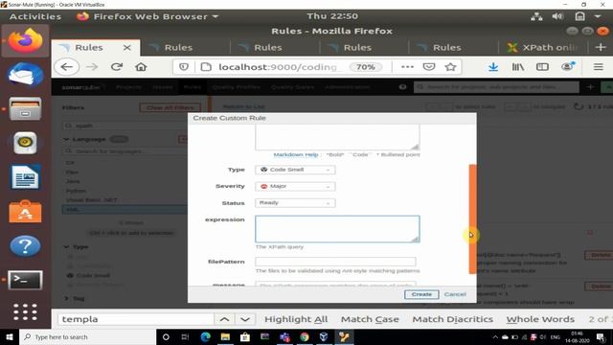Viewport: 613px width, 345px height.
Task: Open the Firefox Library icon
Action: pyautogui.click(x=518, y=67)
